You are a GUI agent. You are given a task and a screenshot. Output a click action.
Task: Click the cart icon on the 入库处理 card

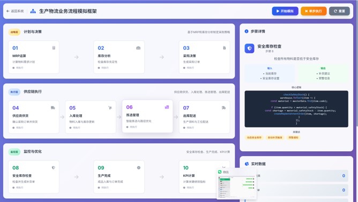point(110,108)
